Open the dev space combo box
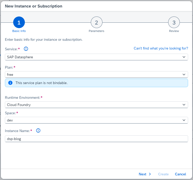193x180 pixels. (x=96, y=120)
